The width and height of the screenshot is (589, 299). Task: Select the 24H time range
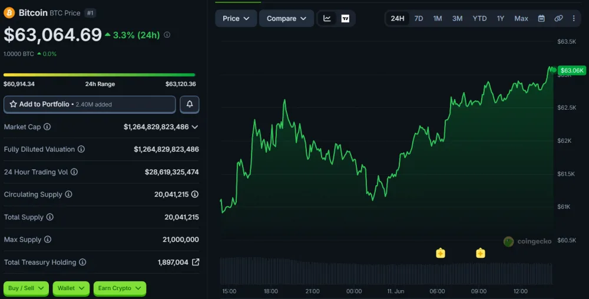398,18
